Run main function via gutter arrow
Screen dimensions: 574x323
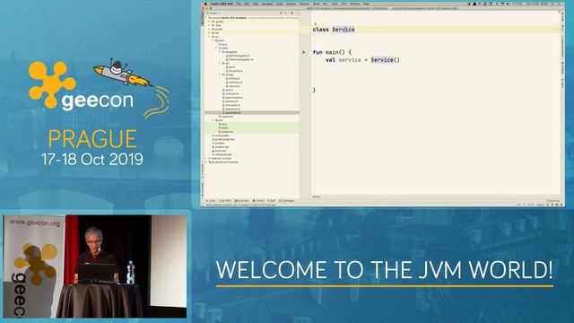(304, 52)
